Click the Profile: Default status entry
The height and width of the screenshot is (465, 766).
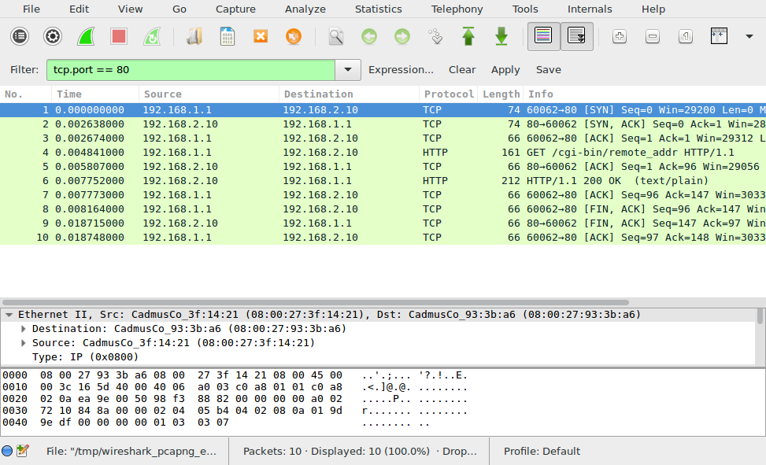point(542,452)
